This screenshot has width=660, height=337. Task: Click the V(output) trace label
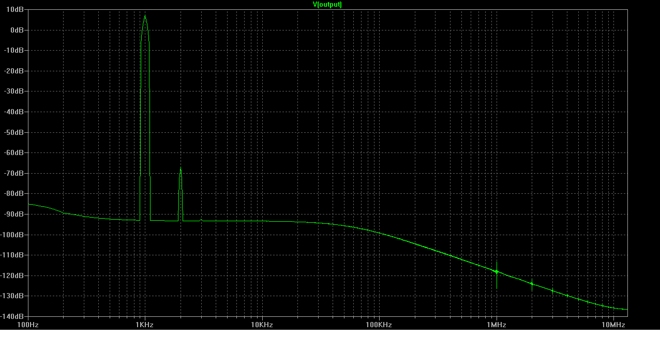(327, 4)
